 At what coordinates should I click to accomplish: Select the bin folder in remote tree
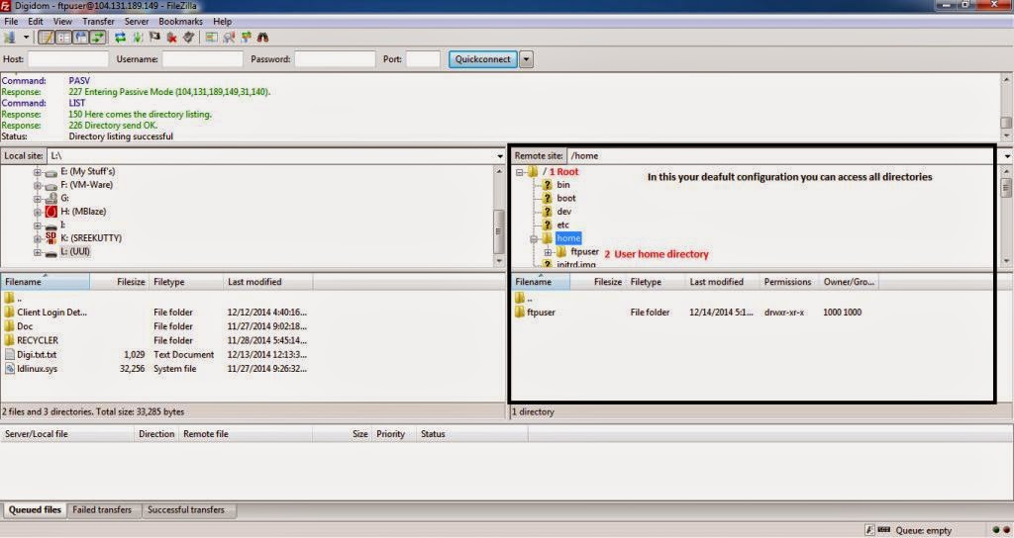[562, 185]
